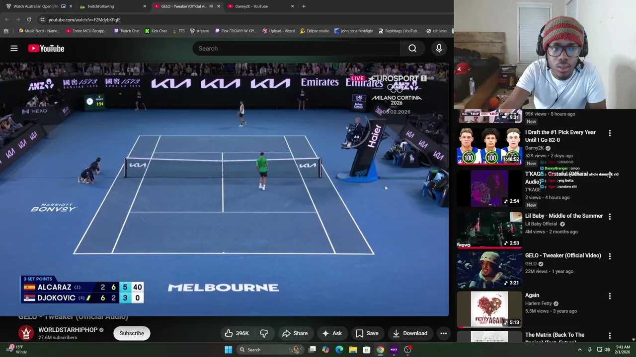This screenshot has height=357, width=636.
Task: Like the video showing 396K likes
Action: (237, 333)
